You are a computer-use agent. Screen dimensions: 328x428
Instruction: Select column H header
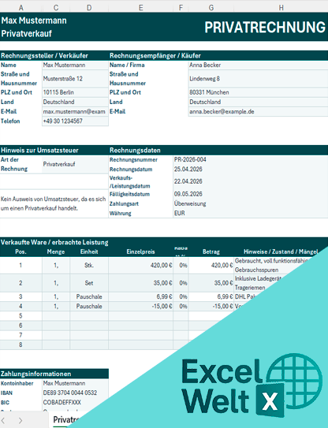(x=281, y=8)
